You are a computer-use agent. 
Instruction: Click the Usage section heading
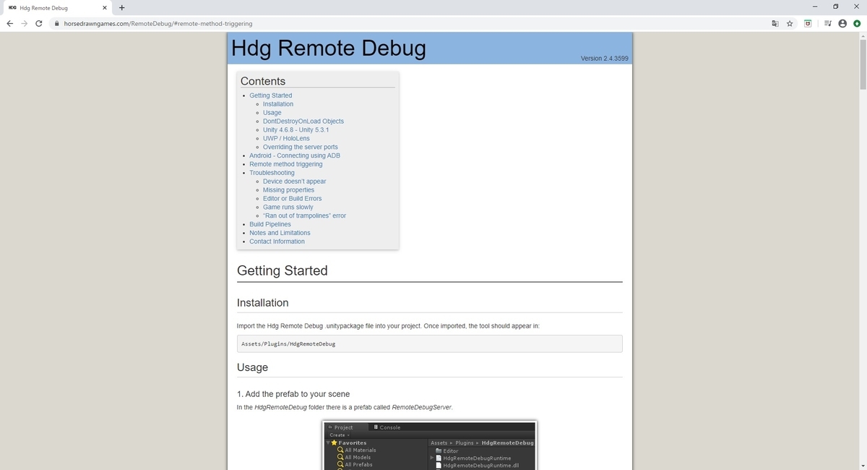tap(253, 367)
